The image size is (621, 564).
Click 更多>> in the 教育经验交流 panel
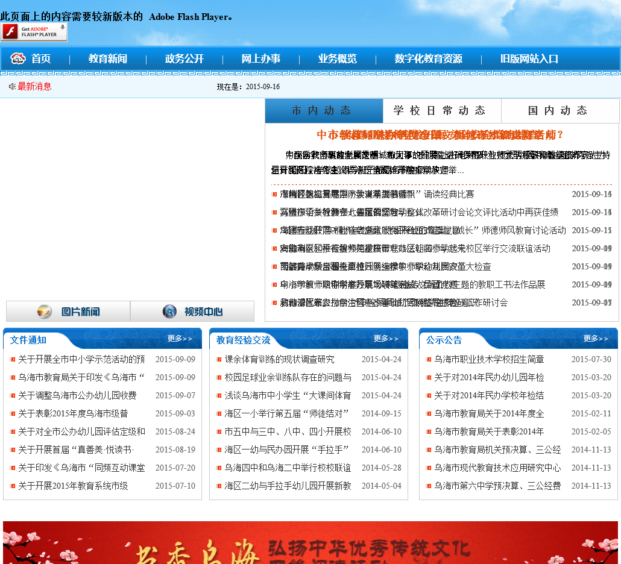coord(386,339)
